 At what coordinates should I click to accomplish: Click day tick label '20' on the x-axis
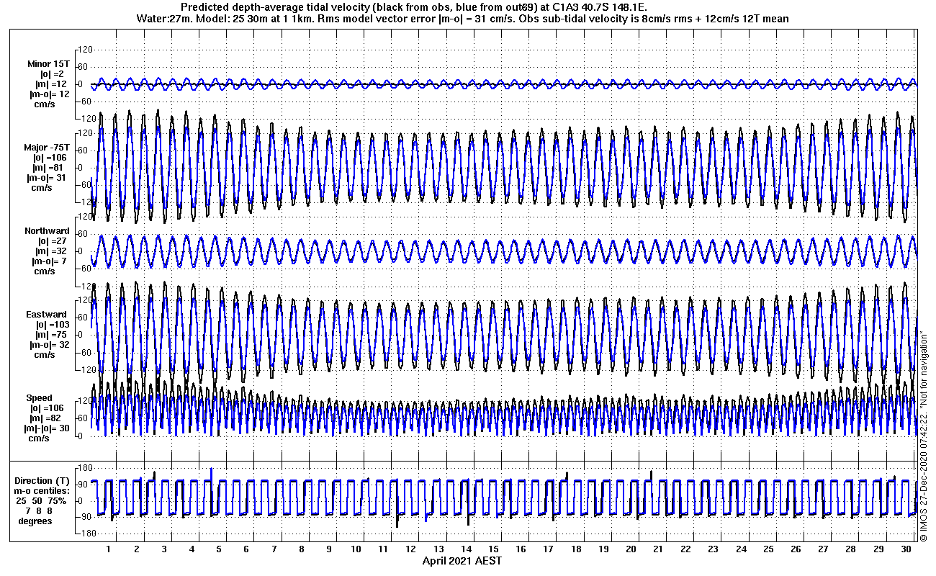point(631,549)
